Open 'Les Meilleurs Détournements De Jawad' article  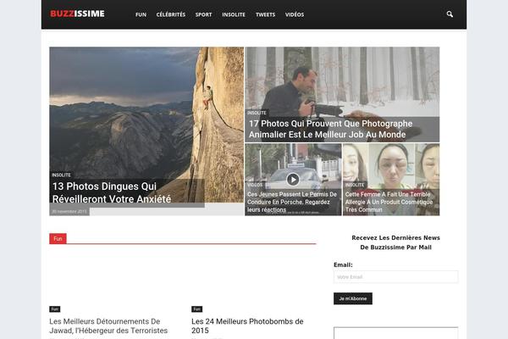click(108, 326)
